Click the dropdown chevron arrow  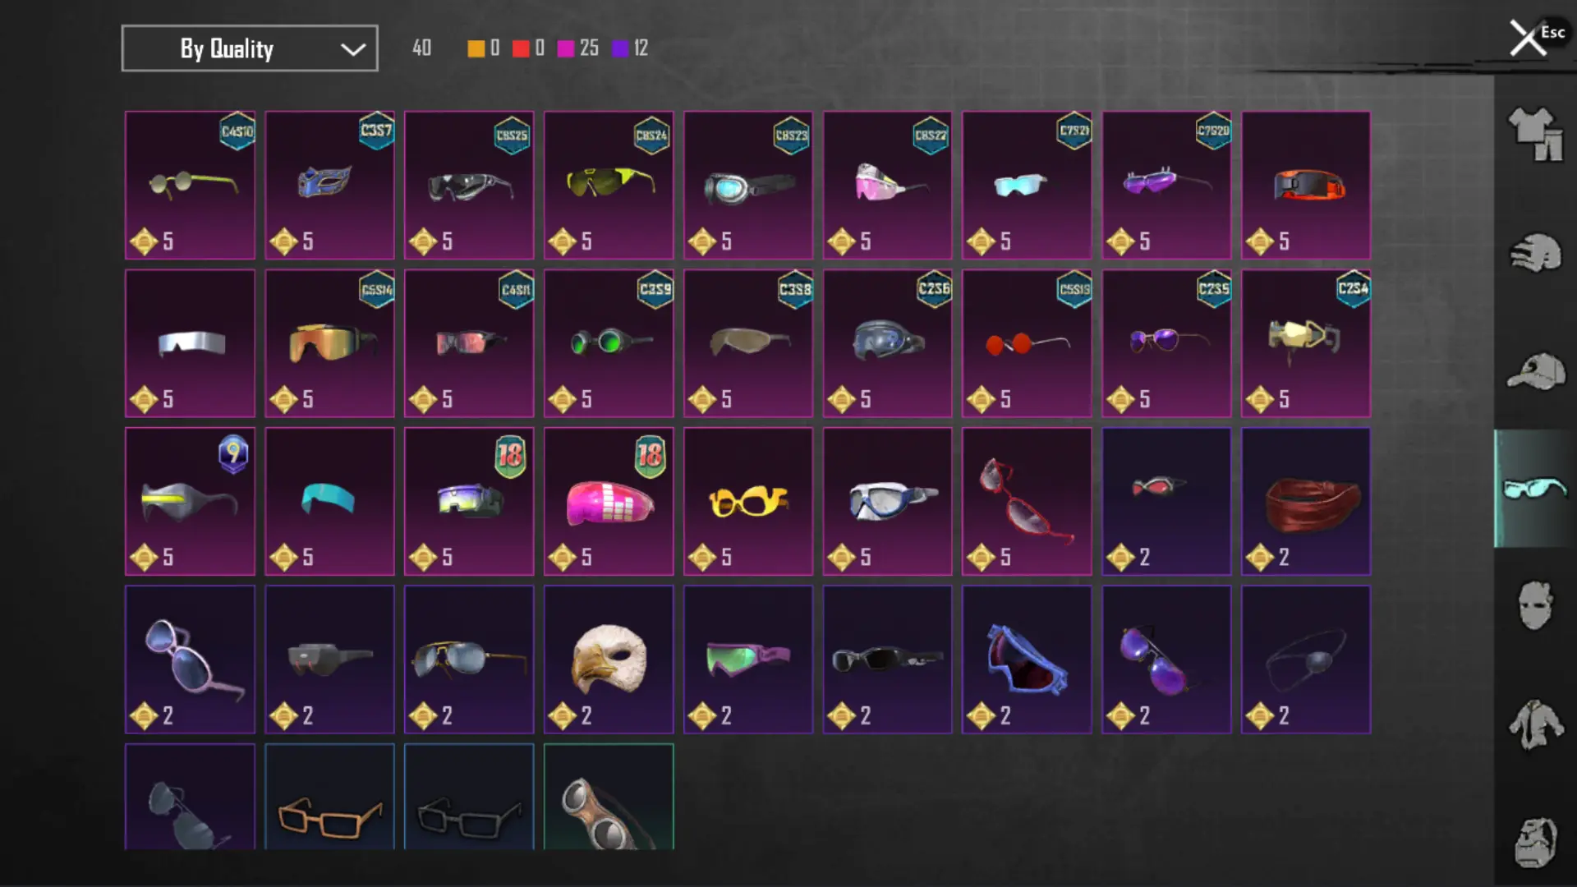[353, 49]
